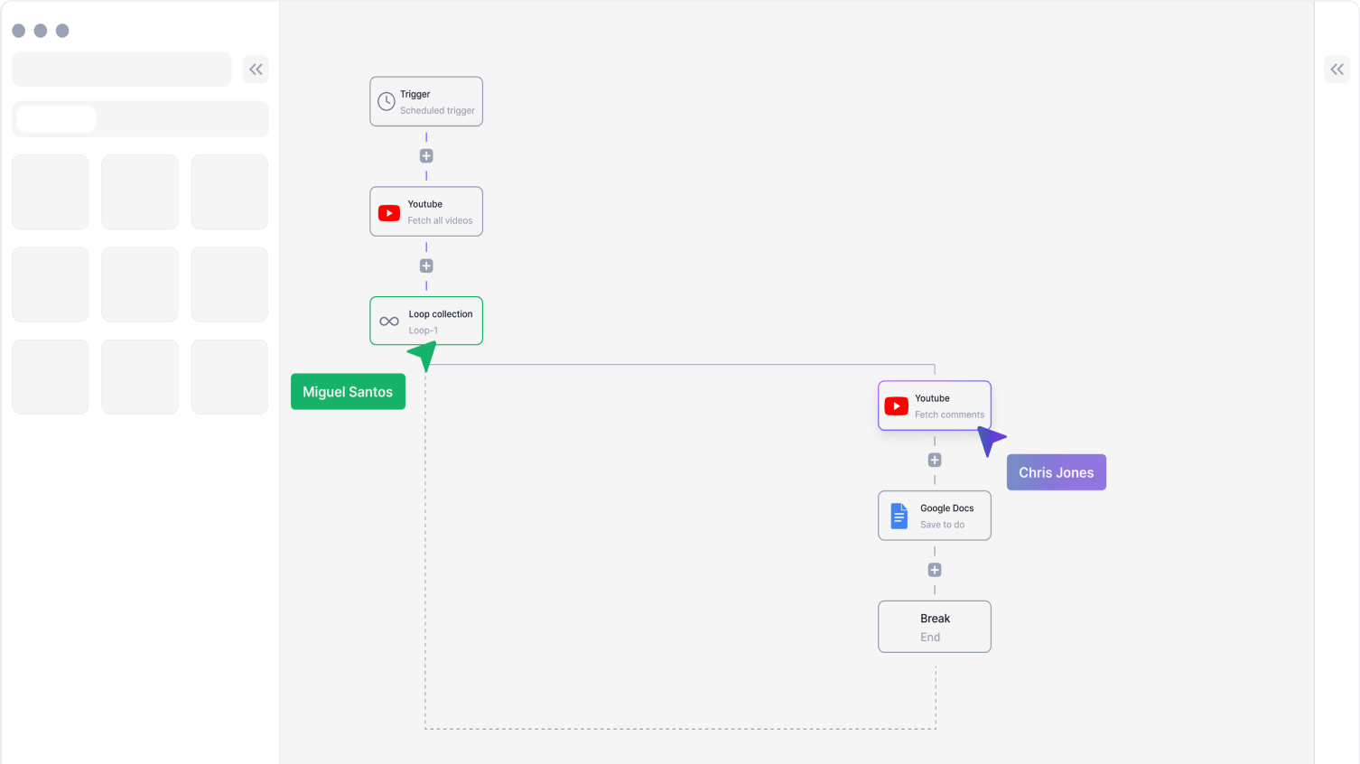Select the first template thumbnail in sidebar
Screen dimensions: 1360x764
50,191
